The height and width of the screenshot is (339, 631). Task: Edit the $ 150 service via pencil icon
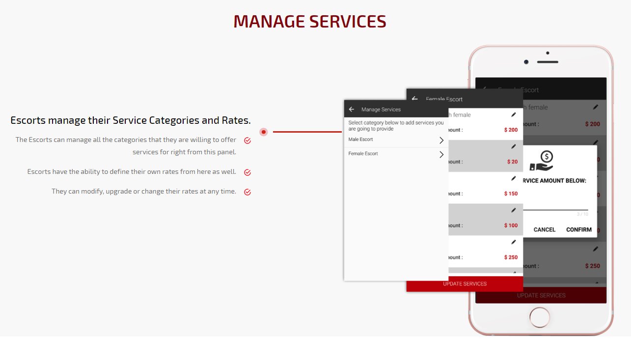(514, 178)
